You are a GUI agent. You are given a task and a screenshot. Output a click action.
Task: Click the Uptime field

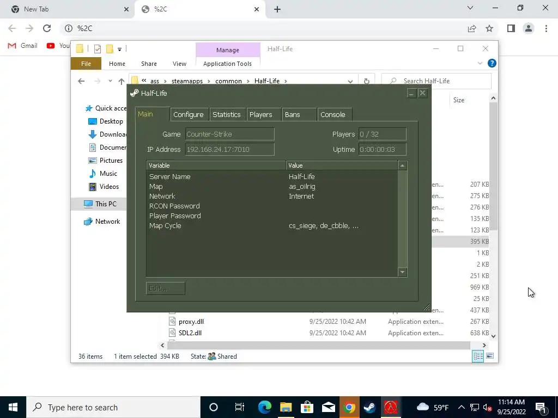[x=382, y=149]
